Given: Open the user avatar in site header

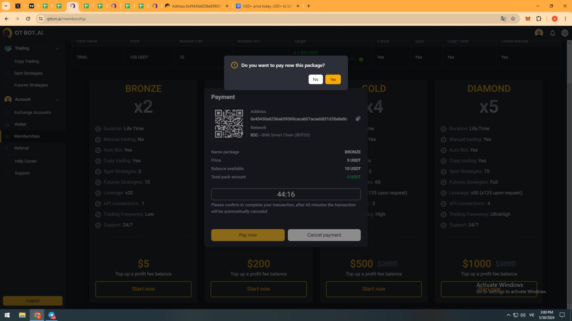Looking at the screenshot, I should point(539,33).
